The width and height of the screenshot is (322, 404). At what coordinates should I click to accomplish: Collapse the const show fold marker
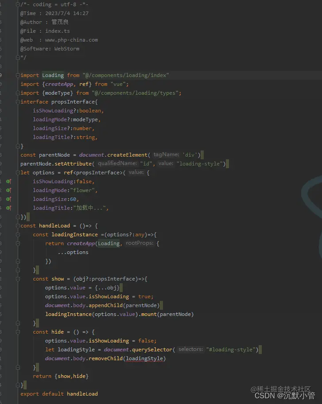click(x=18, y=279)
